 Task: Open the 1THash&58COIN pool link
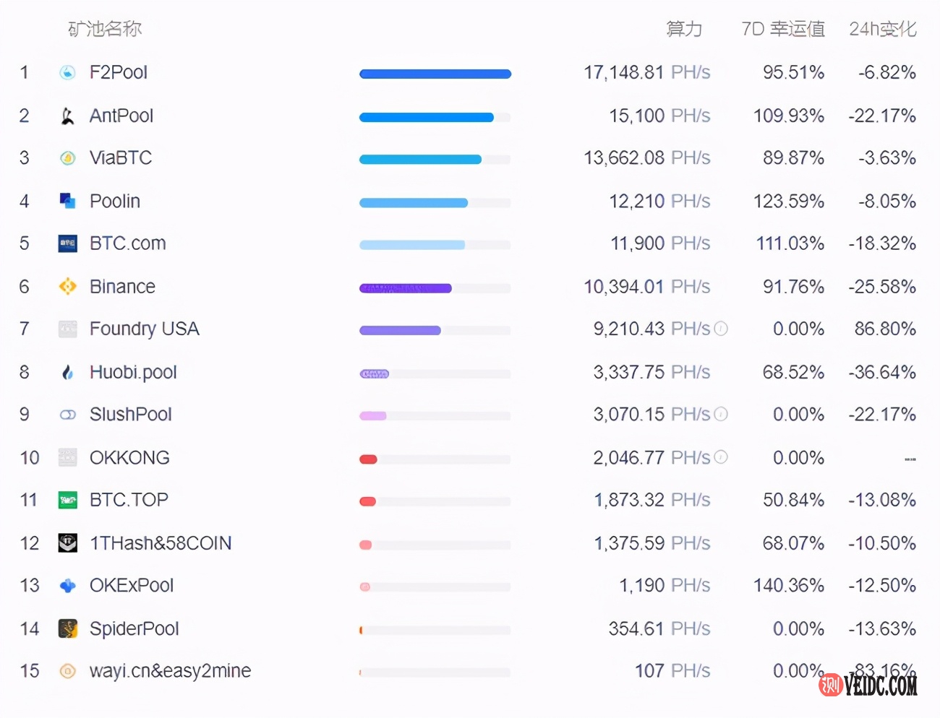[x=160, y=543]
